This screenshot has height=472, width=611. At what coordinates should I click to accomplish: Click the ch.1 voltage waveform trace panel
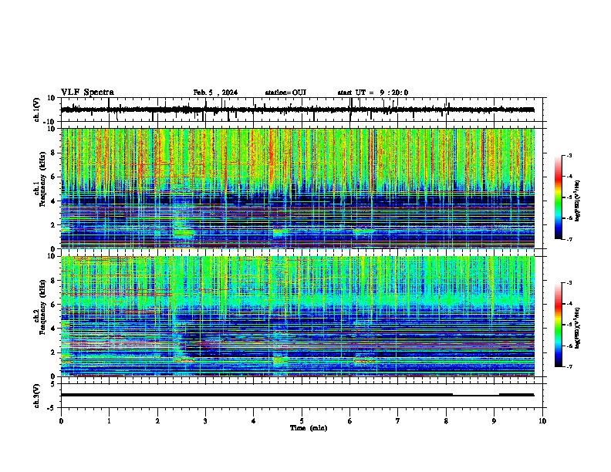coord(303,110)
